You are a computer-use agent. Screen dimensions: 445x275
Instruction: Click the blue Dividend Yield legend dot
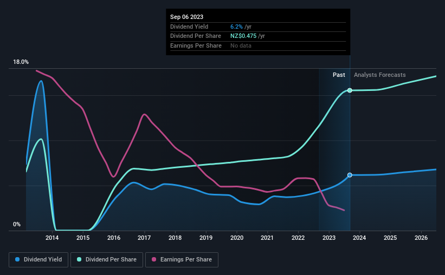pos(17,260)
